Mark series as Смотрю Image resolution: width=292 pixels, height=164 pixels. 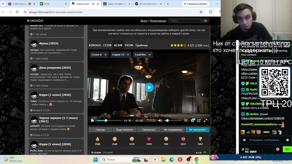pos(100,129)
